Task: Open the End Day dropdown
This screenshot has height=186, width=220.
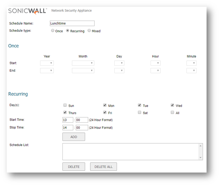Action: (x=119, y=71)
